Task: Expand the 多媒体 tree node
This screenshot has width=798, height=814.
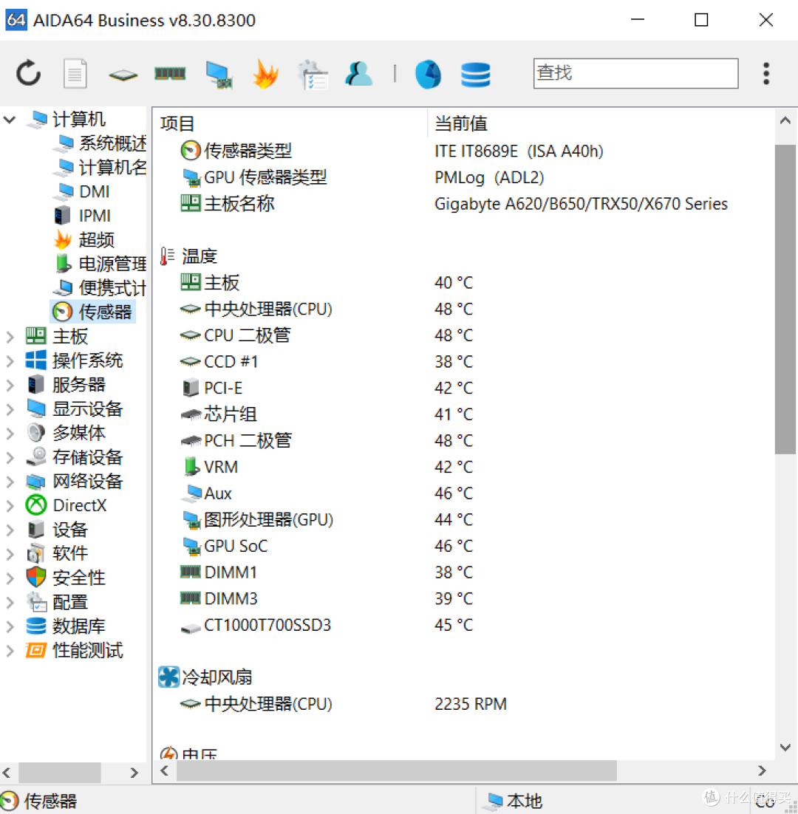Action: pyautogui.click(x=10, y=433)
